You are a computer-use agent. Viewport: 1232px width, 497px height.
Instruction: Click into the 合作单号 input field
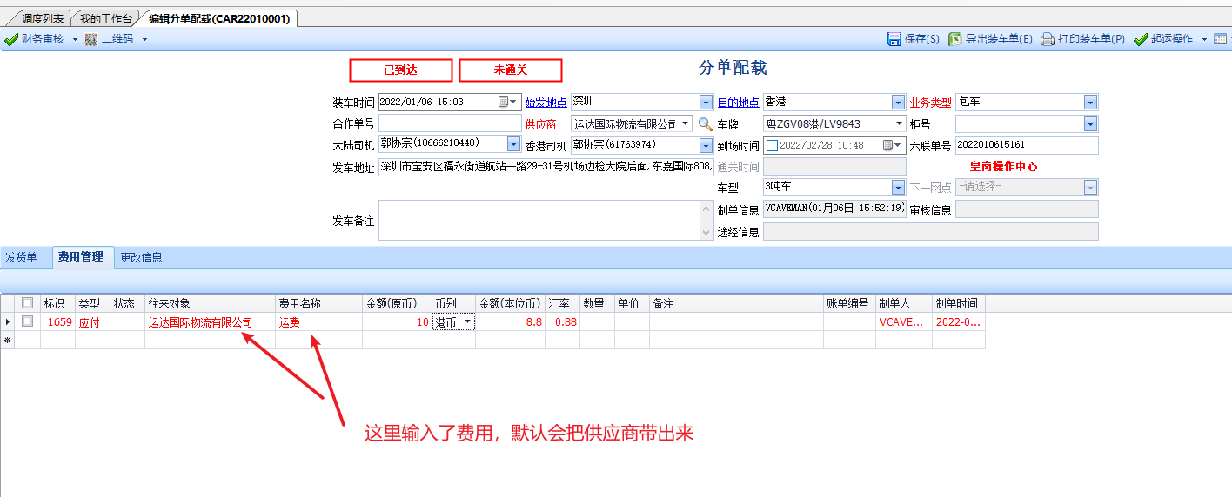tap(449, 124)
